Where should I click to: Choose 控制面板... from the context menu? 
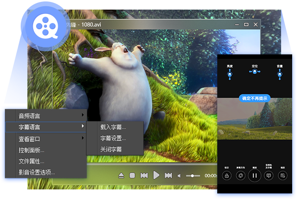pyautogui.click(x=46, y=150)
